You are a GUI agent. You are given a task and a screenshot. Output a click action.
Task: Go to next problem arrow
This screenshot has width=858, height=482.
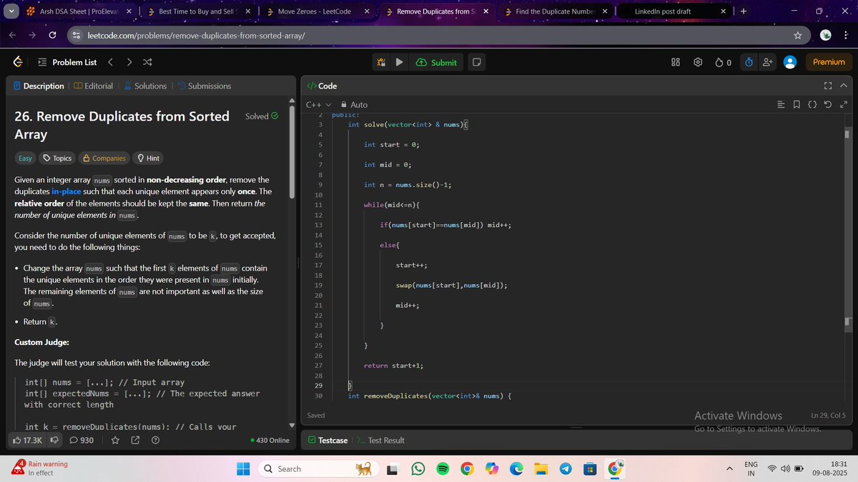pos(129,62)
